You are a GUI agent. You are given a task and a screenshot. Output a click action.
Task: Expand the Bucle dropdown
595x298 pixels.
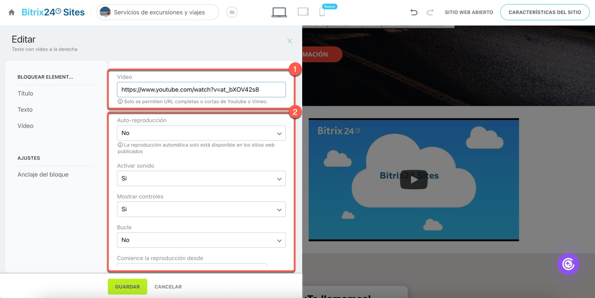click(x=201, y=240)
